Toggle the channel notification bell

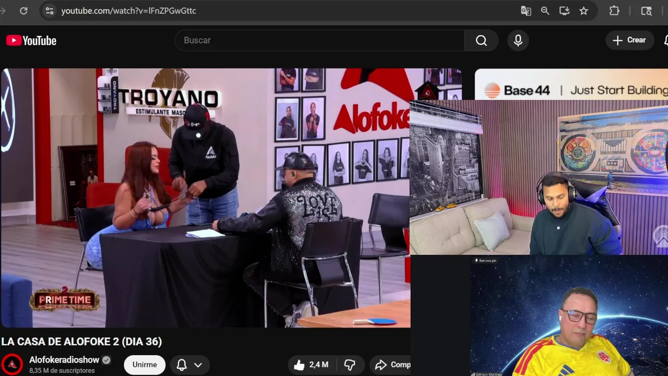pyautogui.click(x=182, y=365)
